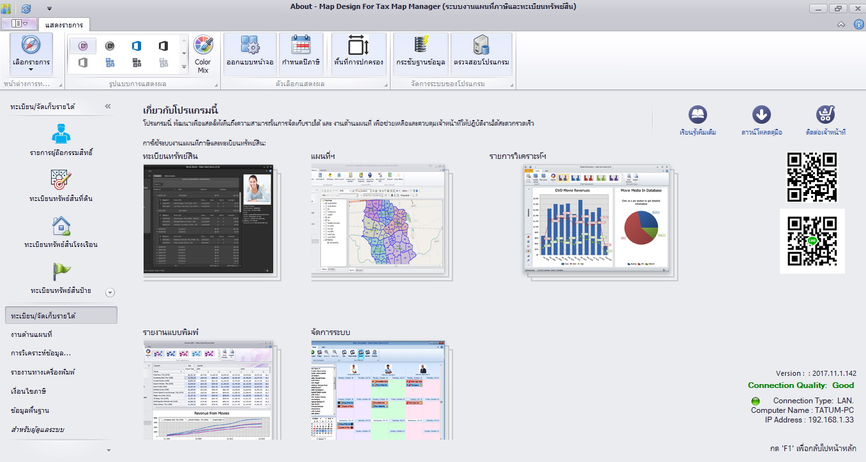The image size is (866, 462).
Task: Click the round scroll-down button beside ทะเบียนทรัพย์สินป้าย
Action: click(x=110, y=293)
